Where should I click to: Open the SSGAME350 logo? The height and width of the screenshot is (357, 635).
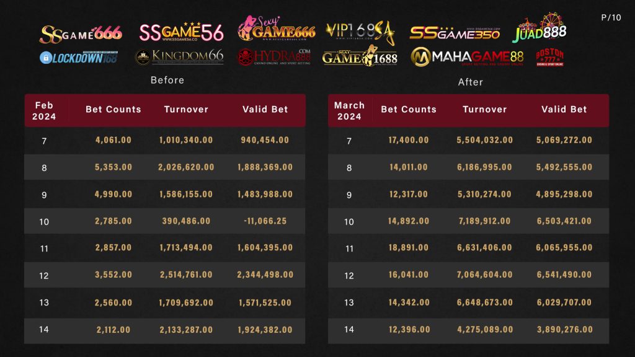455,33
